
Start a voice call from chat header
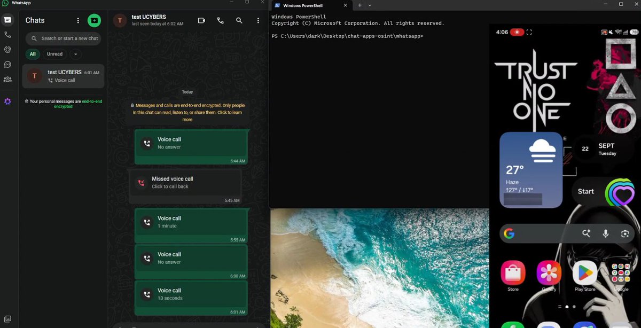[x=220, y=20]
